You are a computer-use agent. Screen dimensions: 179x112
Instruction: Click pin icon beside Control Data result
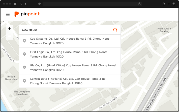24,81
